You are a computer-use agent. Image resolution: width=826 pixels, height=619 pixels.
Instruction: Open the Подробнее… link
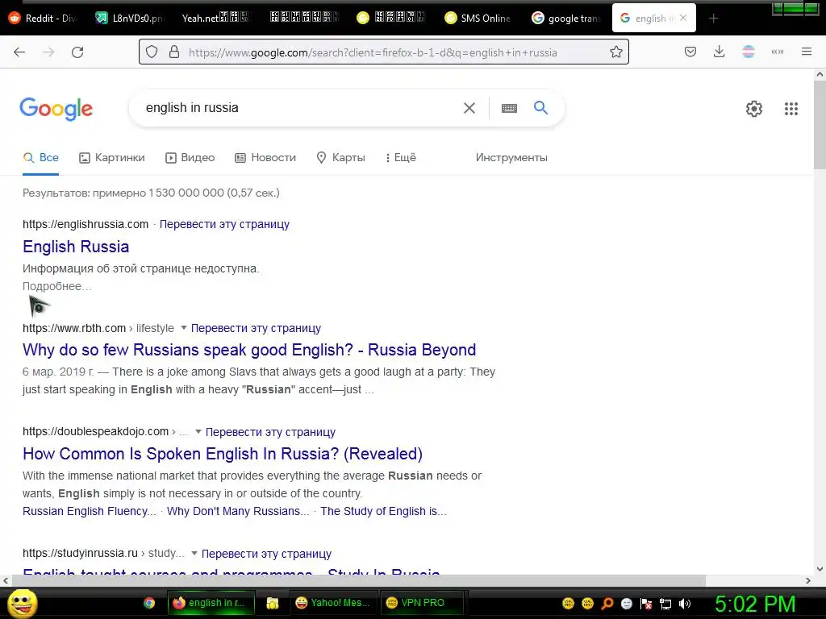tap(57, 286)
